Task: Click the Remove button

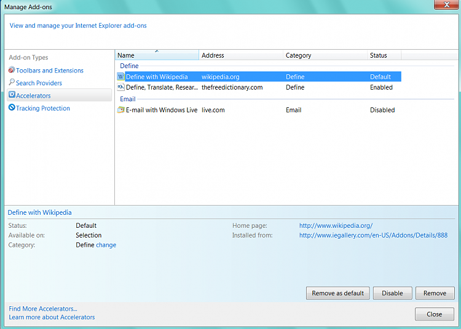Action: (435, 293)
